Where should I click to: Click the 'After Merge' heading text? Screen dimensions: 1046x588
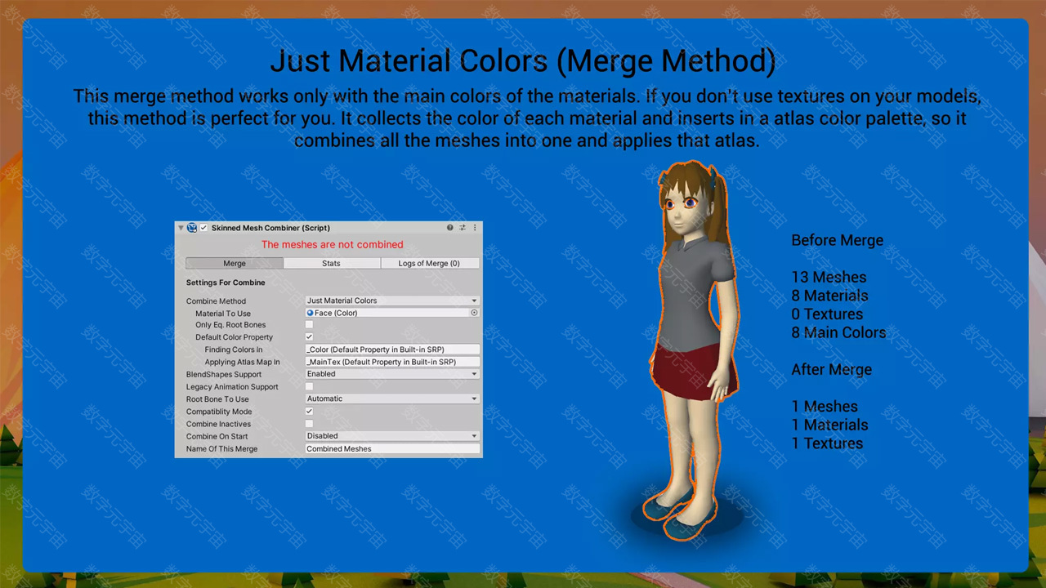(831, 369)
